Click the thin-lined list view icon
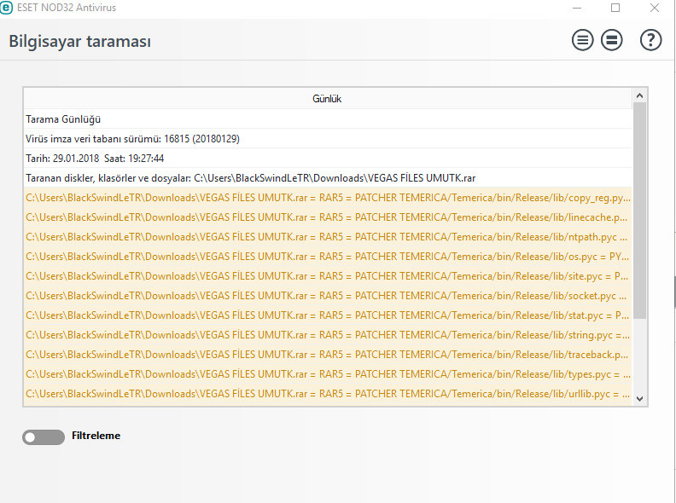 (x=582, y=40)
